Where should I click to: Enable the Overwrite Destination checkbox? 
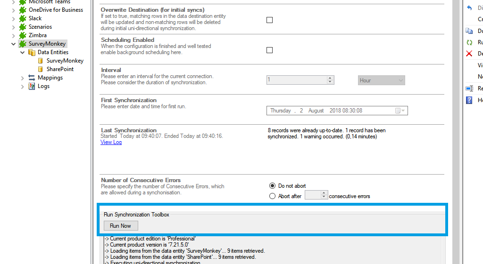coord(269,20)
